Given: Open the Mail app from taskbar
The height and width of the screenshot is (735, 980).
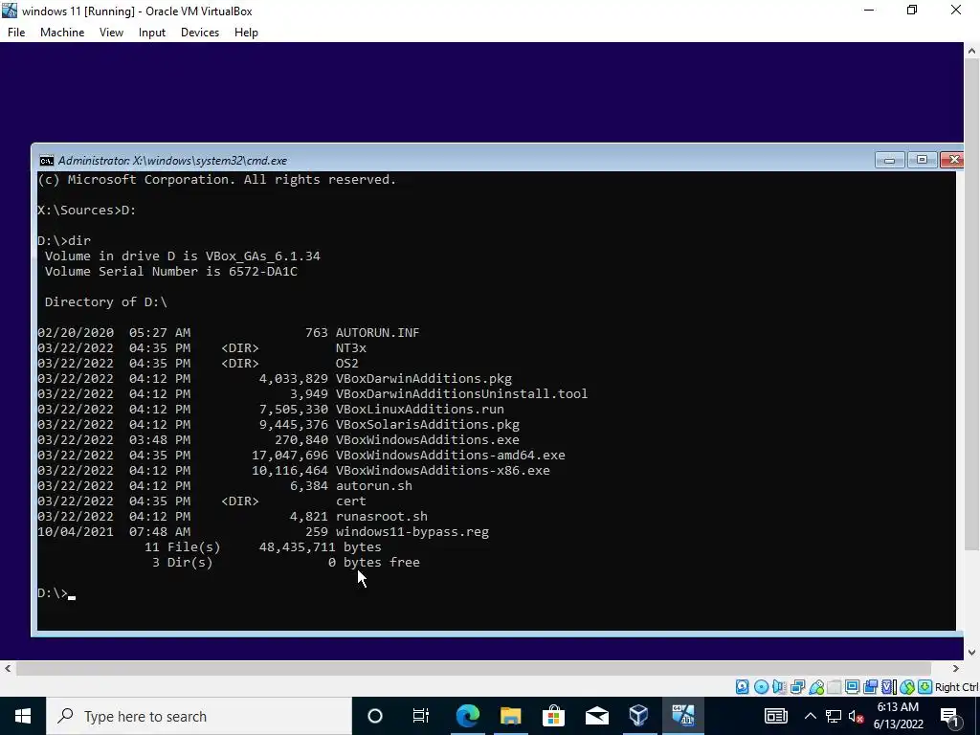Looking at the screenshot, I should (x=596, y=716).
